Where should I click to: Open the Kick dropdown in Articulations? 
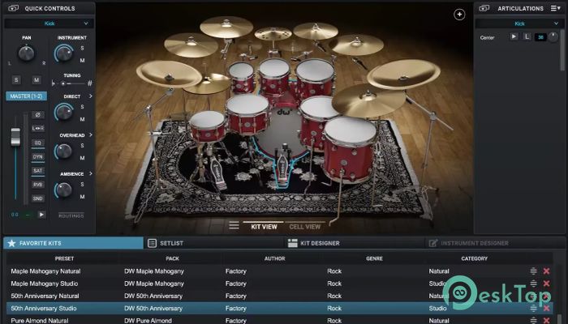519,23
